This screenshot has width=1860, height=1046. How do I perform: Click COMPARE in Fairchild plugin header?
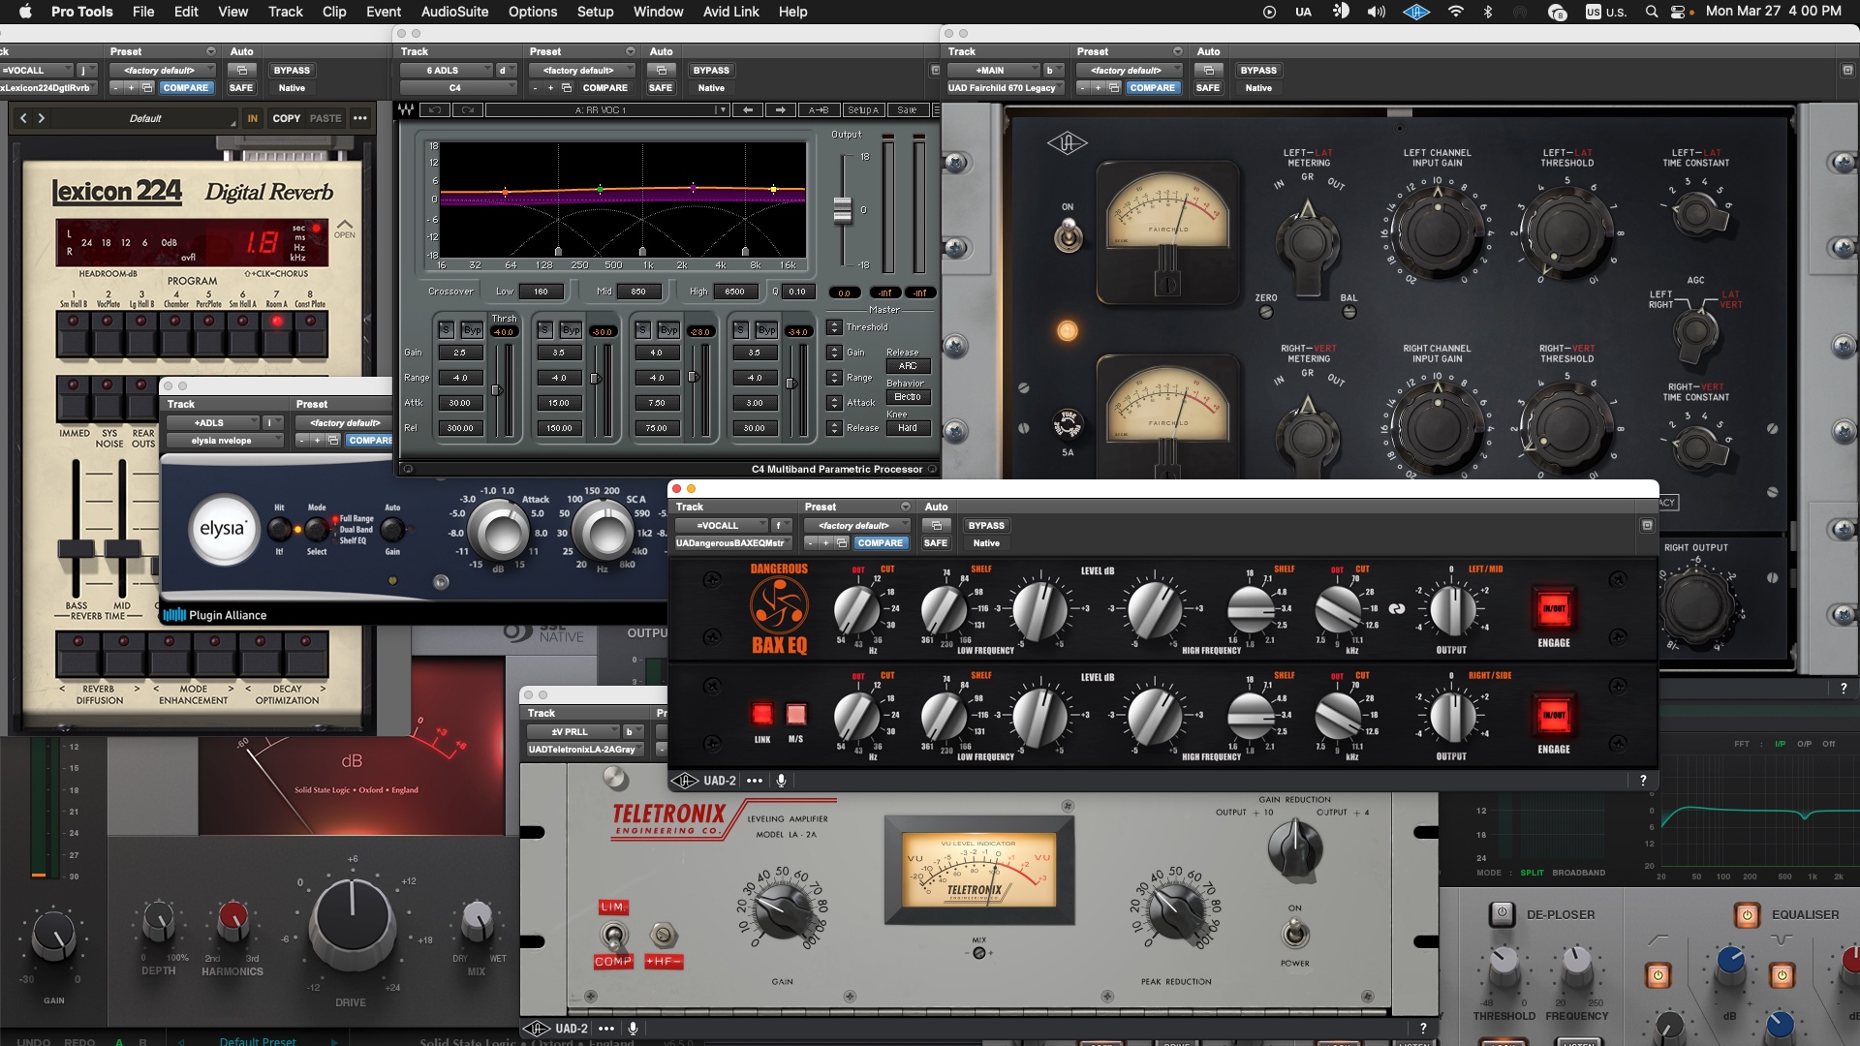[x=1153, y=87]
